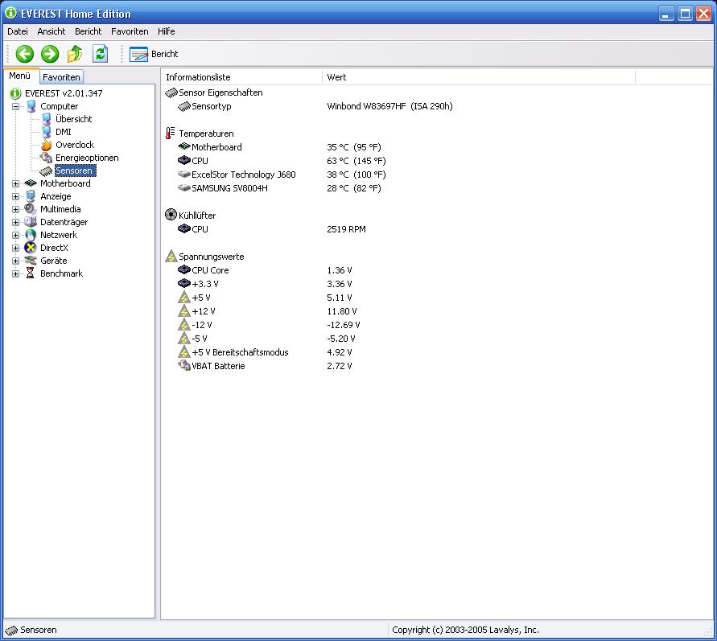
Task: Click the Spannungswerte warning triangle icon
Action: [171, 256]
